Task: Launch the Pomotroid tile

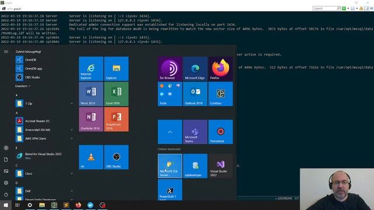Action: point(220,132)
